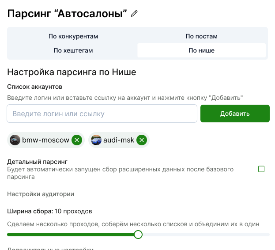This screenshot has height=250, width=275.
Task: Select the audi-msk account name
Action: click(x=119, y=140)
